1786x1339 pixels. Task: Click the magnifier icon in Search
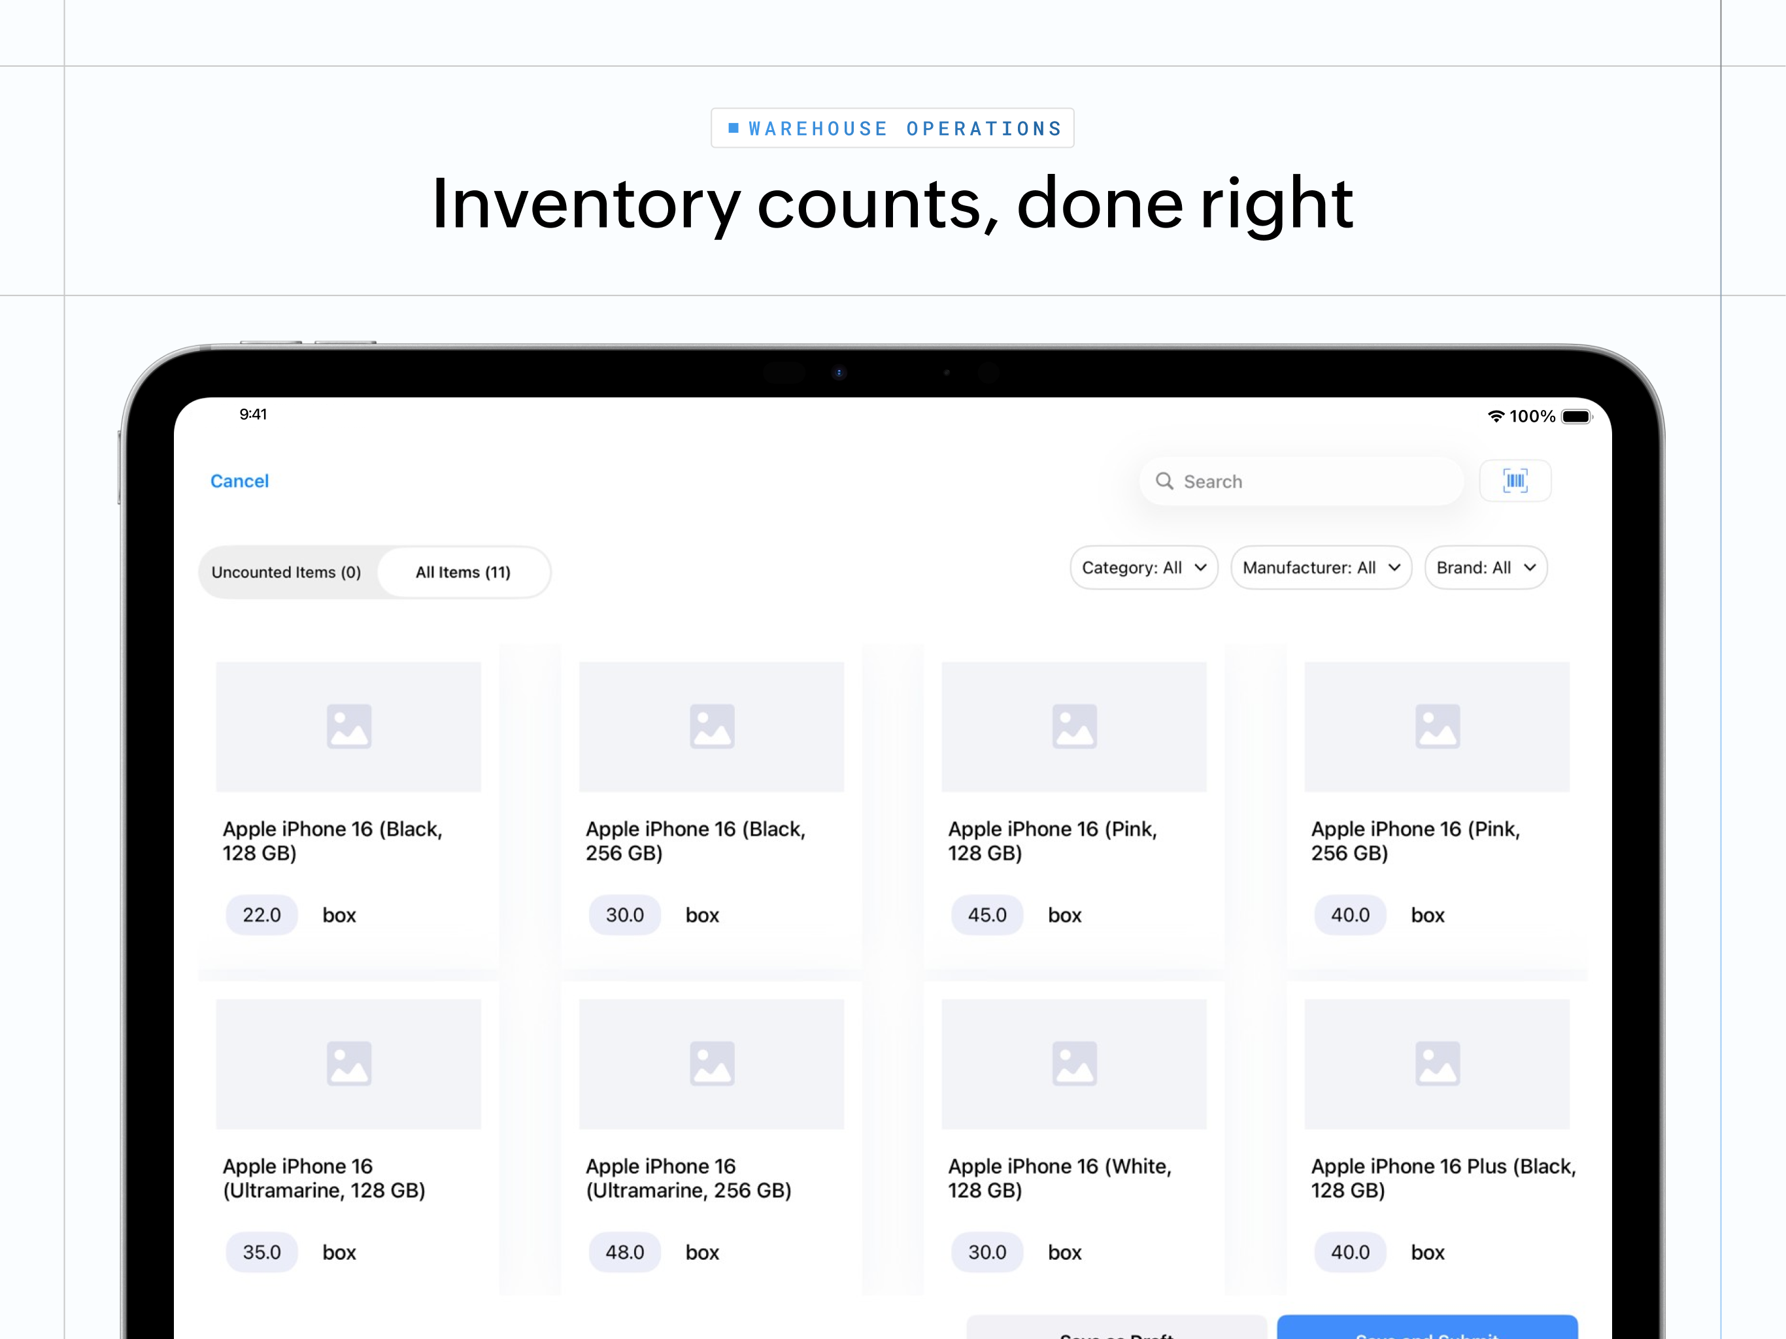(x=1164, y=481)
